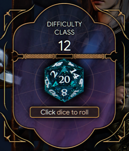This screenshot has height=151, width=129.
Task: Click the 18 face at the die top
Action: pos(57,64)
